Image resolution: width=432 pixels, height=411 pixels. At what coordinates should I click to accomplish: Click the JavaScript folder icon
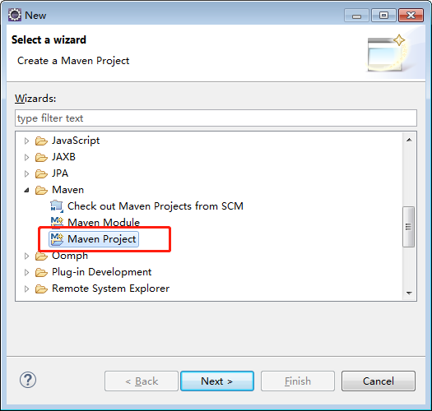pyautogui.click(x=41, y=141)
